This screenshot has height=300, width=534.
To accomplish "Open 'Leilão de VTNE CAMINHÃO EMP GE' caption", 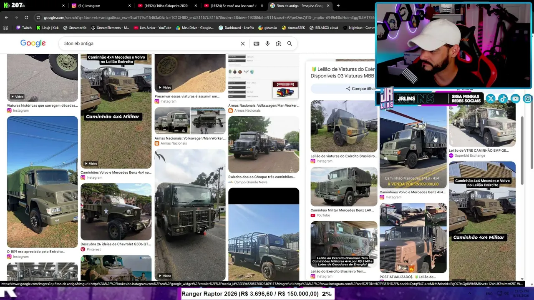I will pyautogui.click(x=479, y=151).
